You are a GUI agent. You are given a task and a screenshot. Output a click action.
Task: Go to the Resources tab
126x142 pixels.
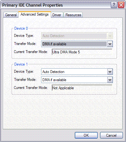(x=73, y=15)
